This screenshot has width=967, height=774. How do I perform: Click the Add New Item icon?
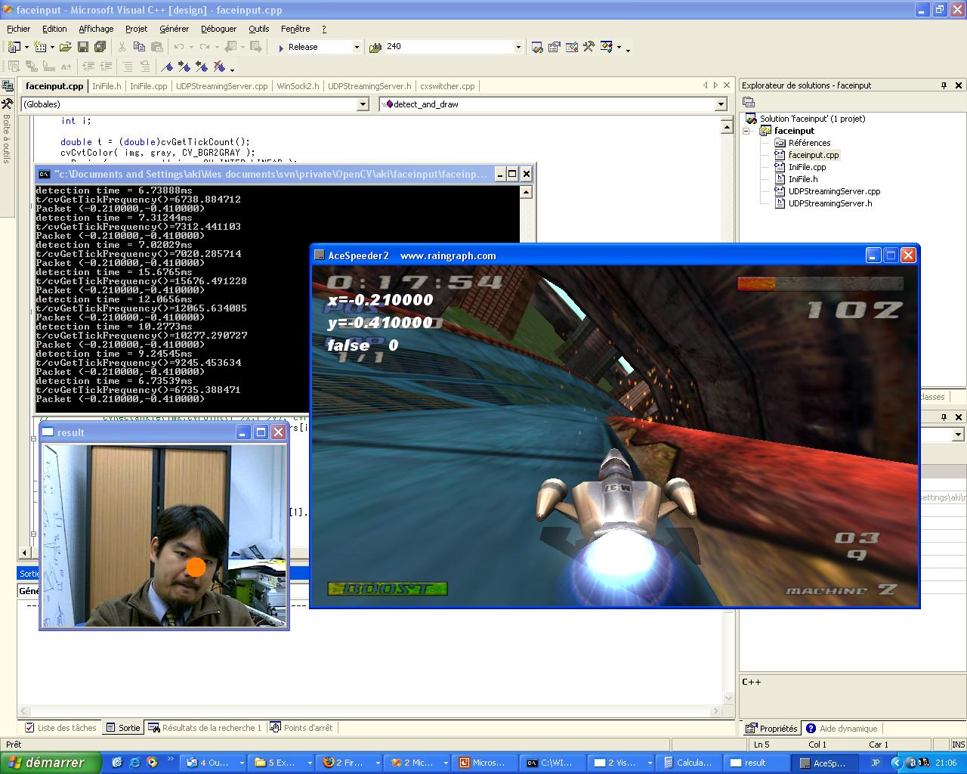click(x=40, y=47)
